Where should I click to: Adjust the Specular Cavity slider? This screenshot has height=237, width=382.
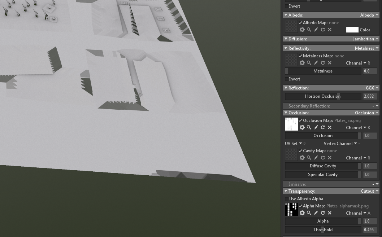pos(323,175)
